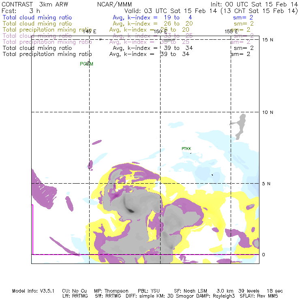Select the black 'Total precipitation mixing ratio' legend line
This screenshot has width=300, height=300.
pos(47,54)
